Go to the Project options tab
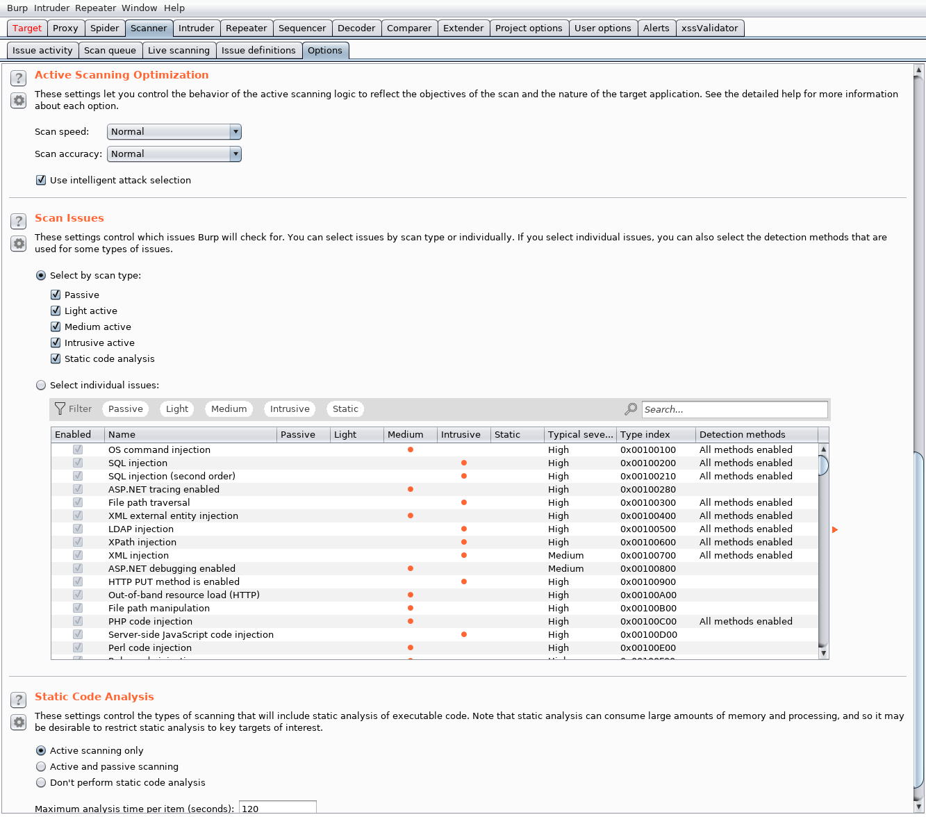The image size is (926, 817). tap(529, 28)
